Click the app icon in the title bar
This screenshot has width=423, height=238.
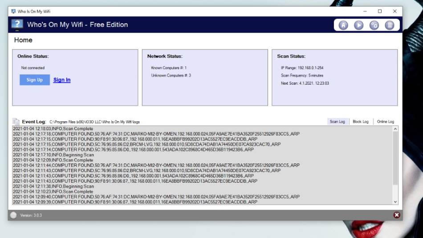[13, 11]
